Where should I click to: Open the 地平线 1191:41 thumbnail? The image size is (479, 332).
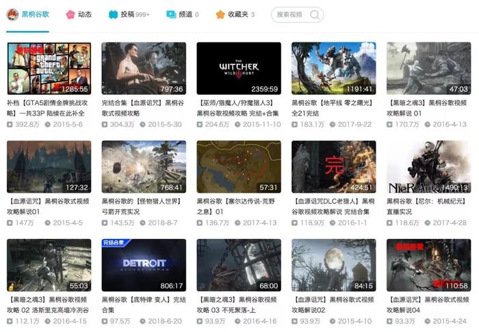click(x=334, y=68)
